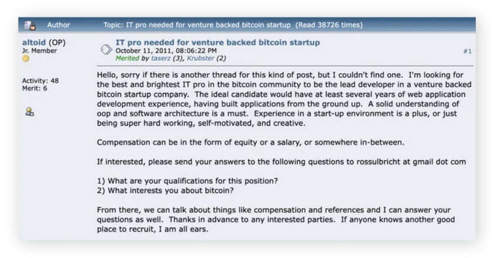Viewport: 494px width, 258px height.
Task: Click the Topic title in the header bar
Action: [x=197, y=25]
